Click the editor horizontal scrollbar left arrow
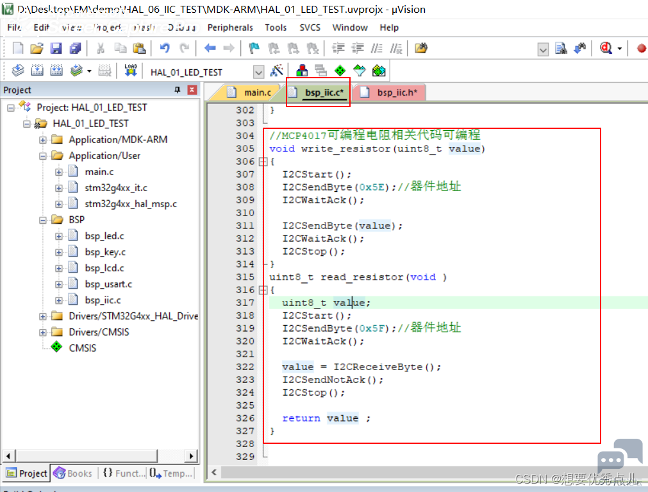 point(214,473)
